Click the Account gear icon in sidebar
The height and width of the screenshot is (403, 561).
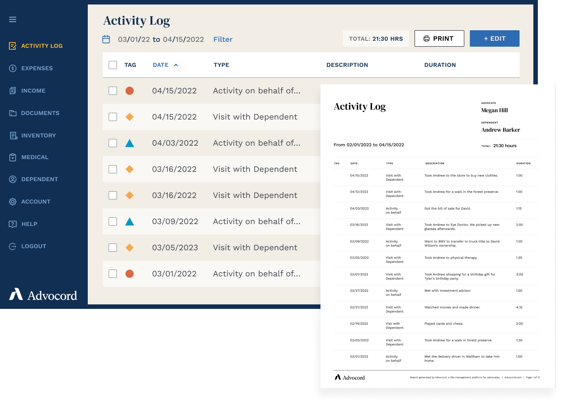tap(13, 202)
